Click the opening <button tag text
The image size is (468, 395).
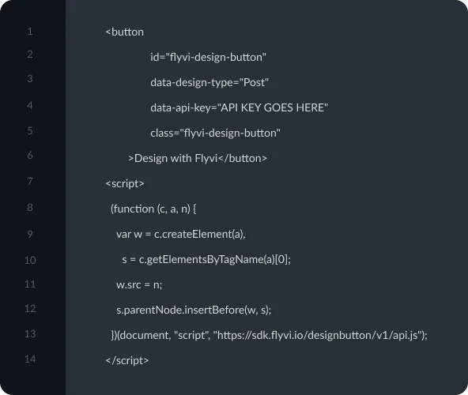point(124,32)
